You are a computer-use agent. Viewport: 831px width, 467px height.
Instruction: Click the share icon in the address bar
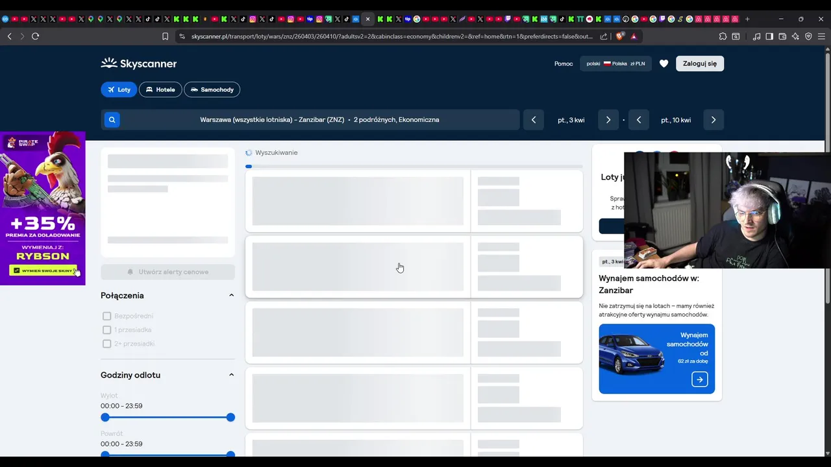[x=604, y=36]
